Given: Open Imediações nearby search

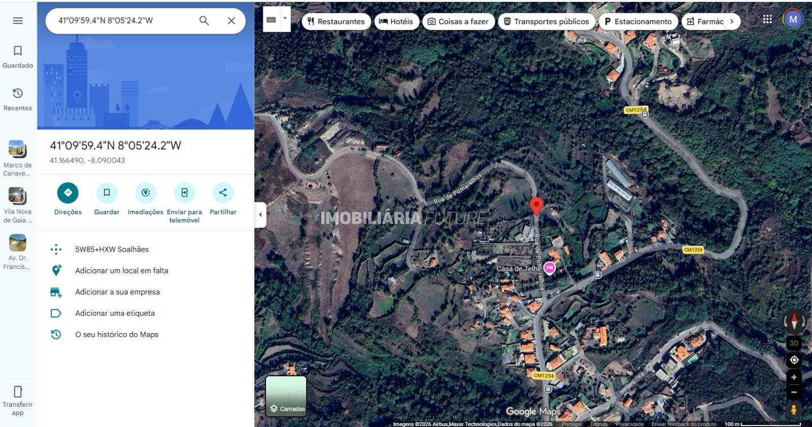Looking at the screenshot, I should 146,193.
